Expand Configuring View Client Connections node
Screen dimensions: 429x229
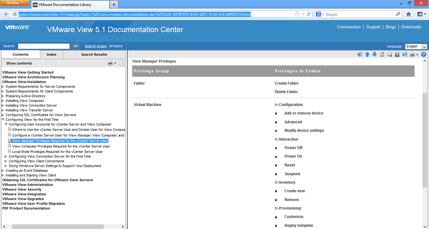6,161
